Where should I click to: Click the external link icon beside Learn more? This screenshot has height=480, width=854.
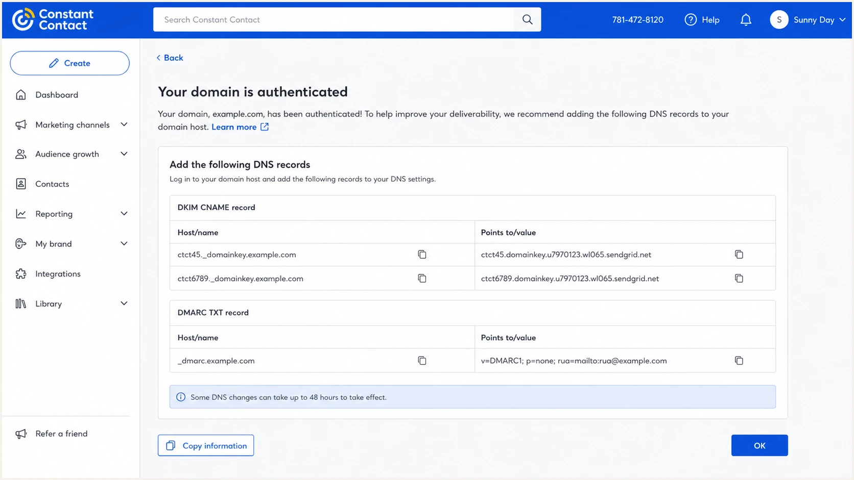point(265,127)
